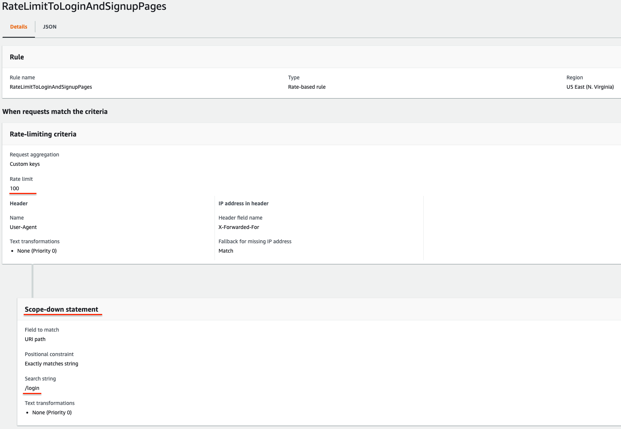Click the "Rate limit" label
The width and height of the screenshot is (621, 429).
21,179
